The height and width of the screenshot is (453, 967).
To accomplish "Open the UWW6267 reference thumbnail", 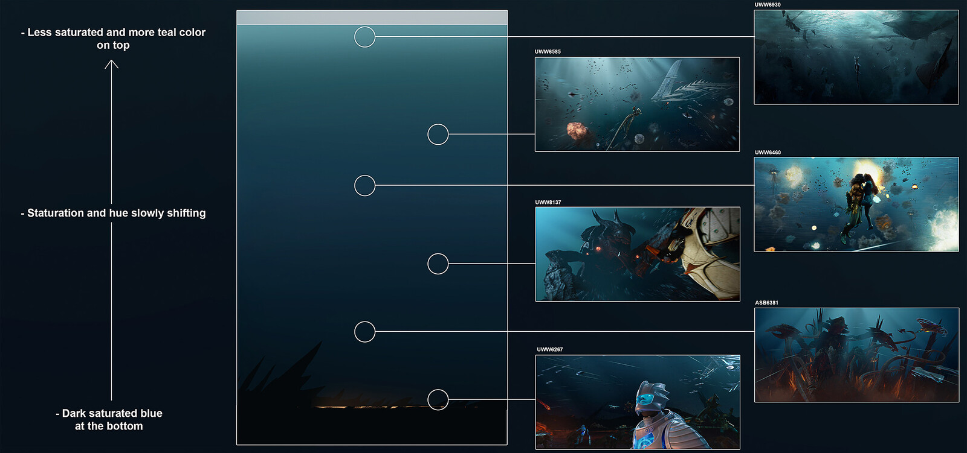I will point(638,402).
